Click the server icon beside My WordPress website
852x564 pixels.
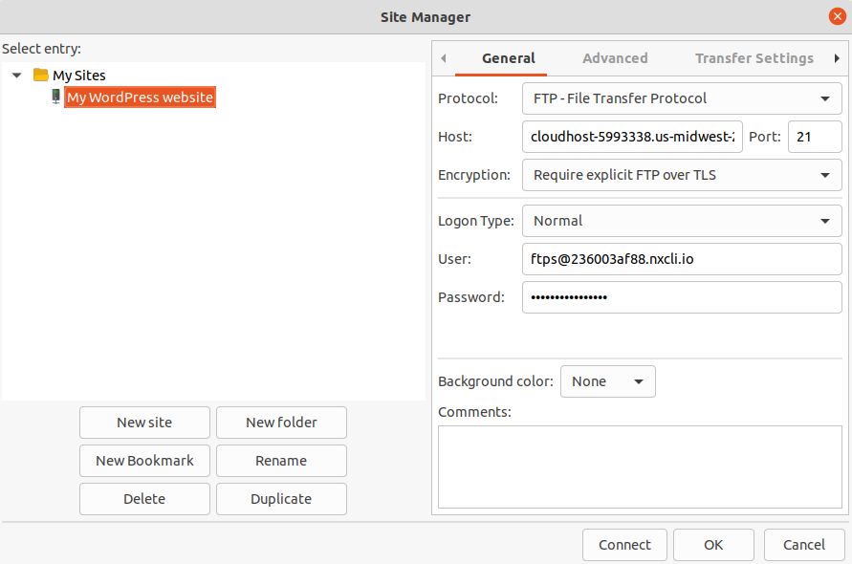(55, 97)
